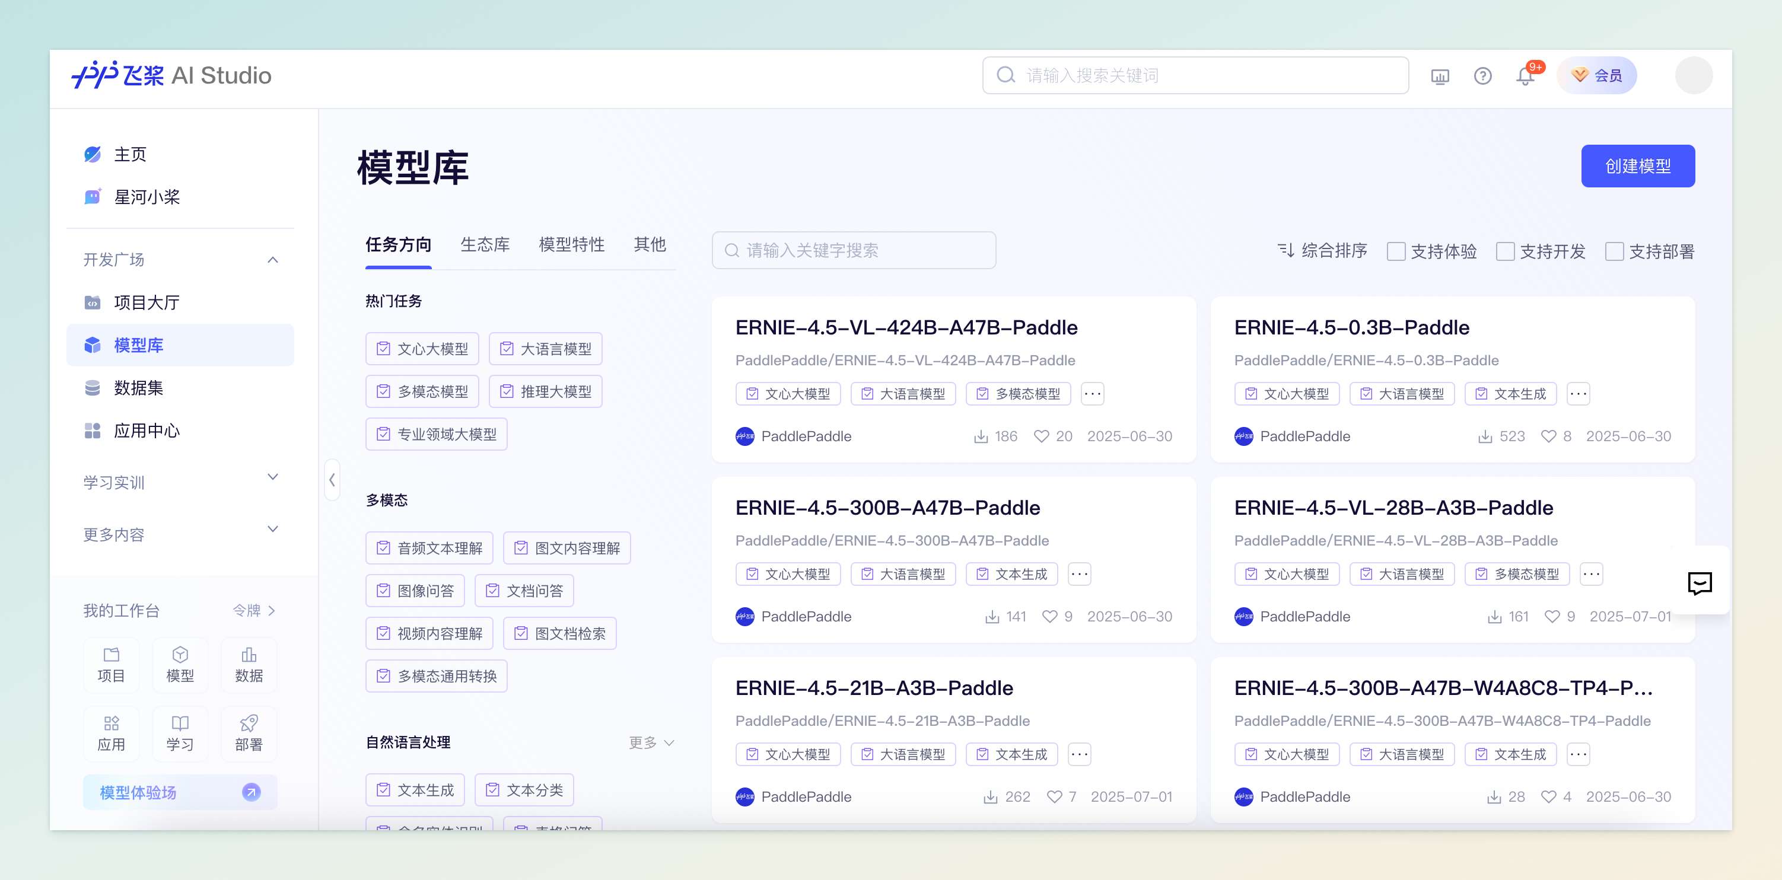
Task: Open 部署 in my workbench
Action: (249, 733)
